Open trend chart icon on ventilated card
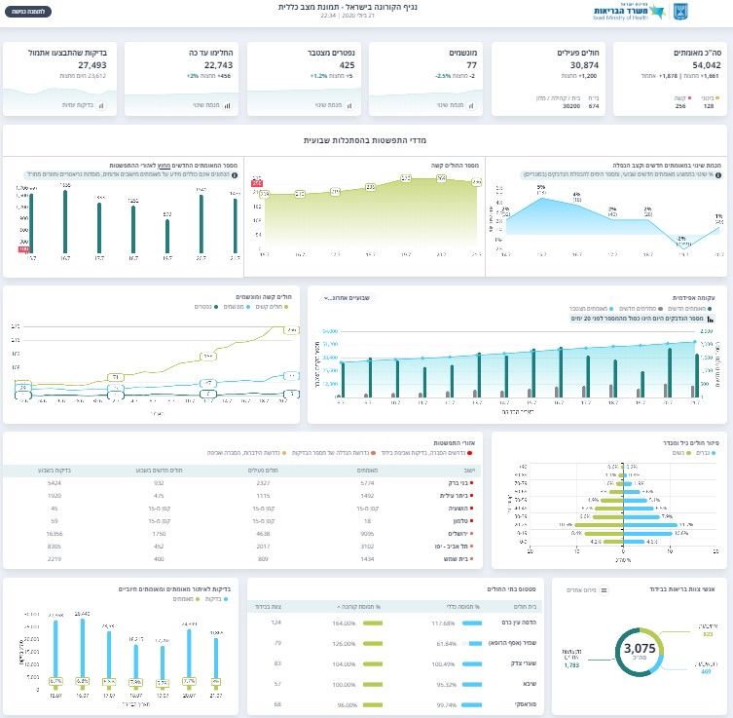 click(x=471, y=106)
